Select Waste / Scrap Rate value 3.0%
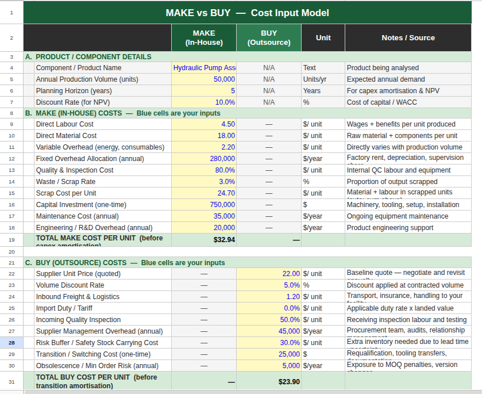The height and width of the screenshot is (394, 482). coord(204,182)
